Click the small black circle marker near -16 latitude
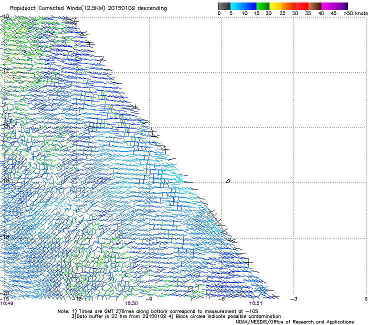Viewport: 370px width, 325px height. pos(228,181)
